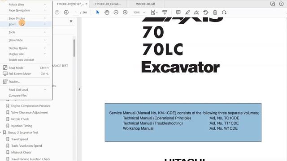Open Travel Parking Function Check bookmark
287x161 pixels.
pyautogui.click(x=30, y=159)
